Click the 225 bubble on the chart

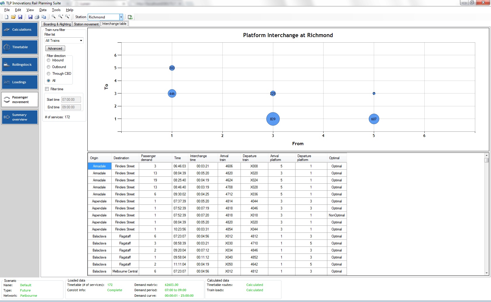click(x=273, y=93)
